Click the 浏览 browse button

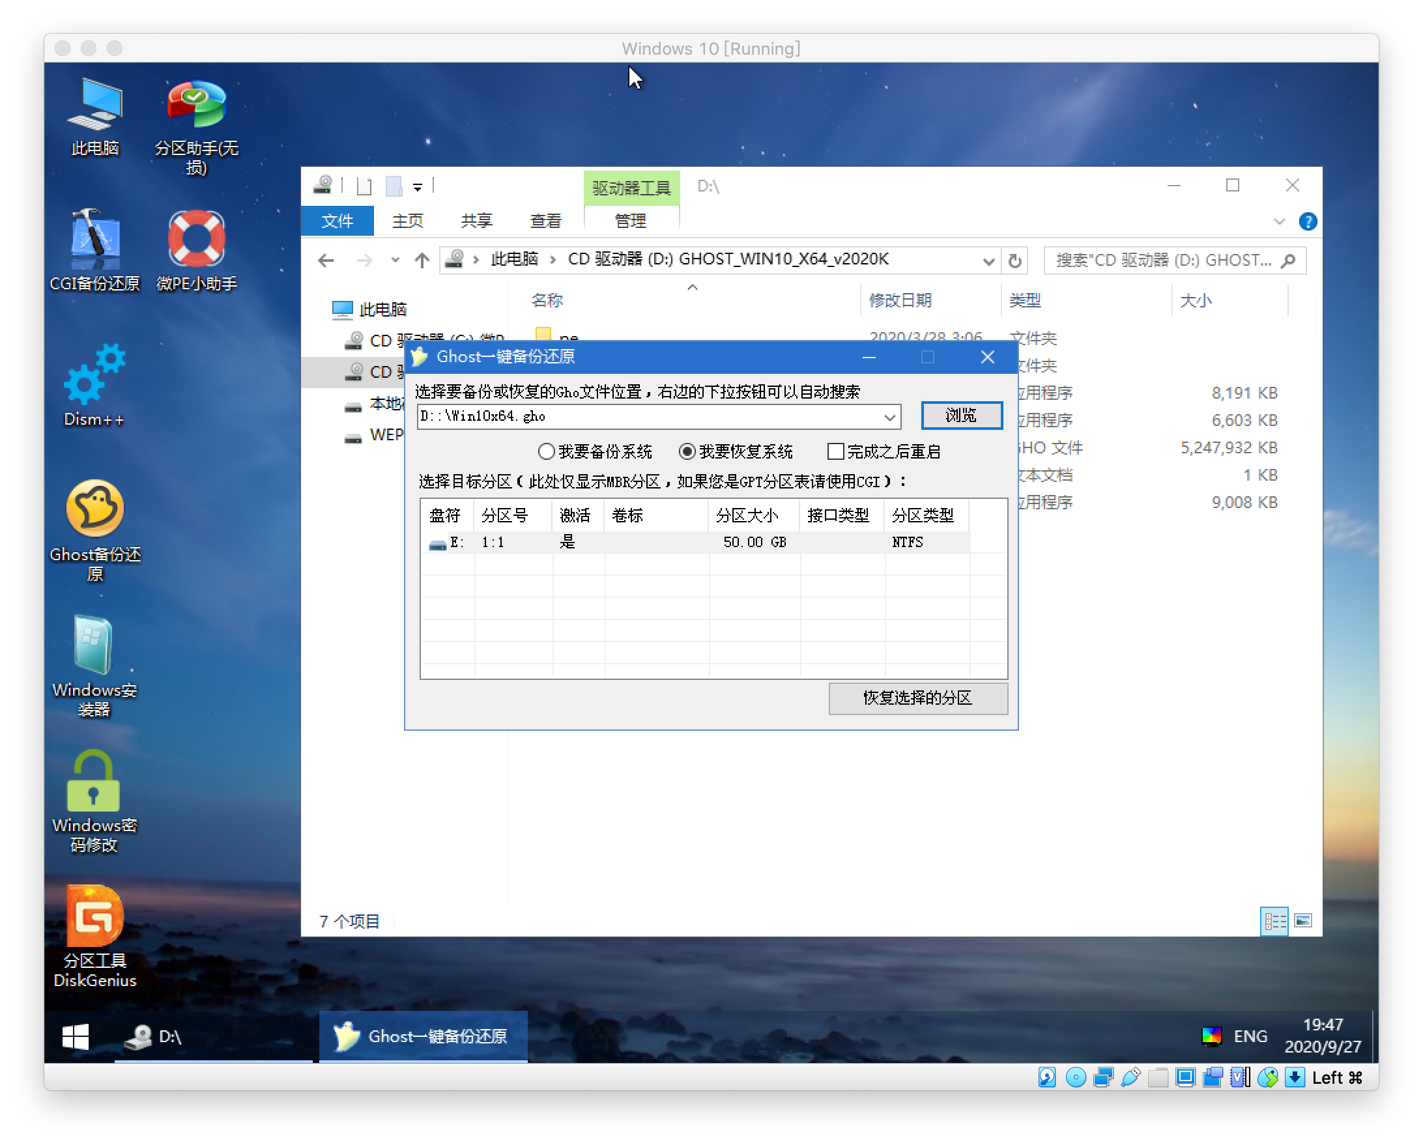pos(961,416)
